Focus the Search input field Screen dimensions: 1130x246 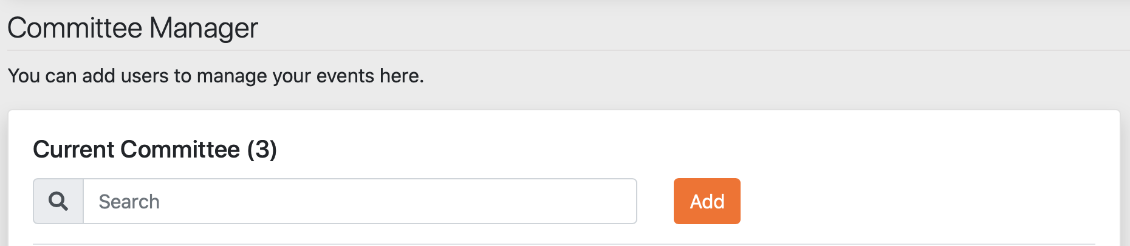click(x=359, y=201)
